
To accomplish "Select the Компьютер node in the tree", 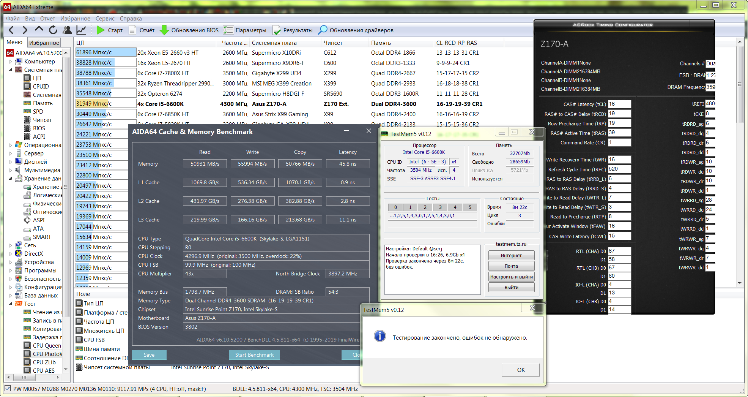I will (39, 62).
